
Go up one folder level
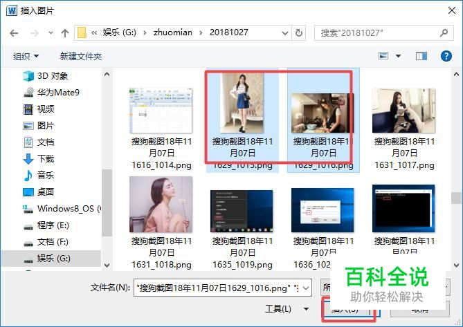65,33
